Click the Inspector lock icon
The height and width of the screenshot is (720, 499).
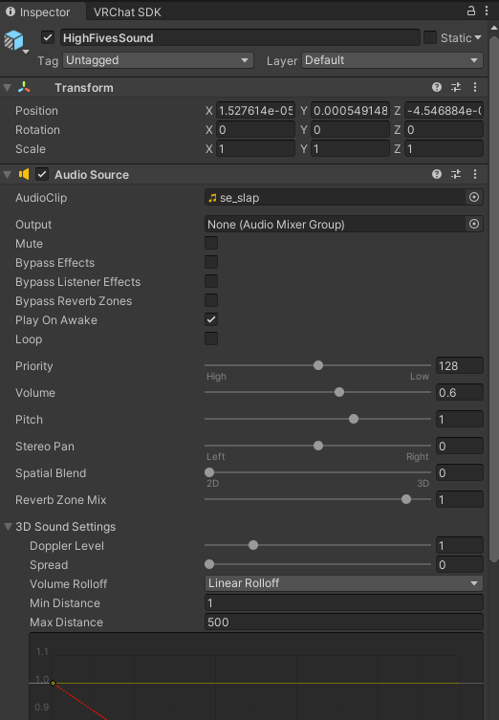point(471,11)
